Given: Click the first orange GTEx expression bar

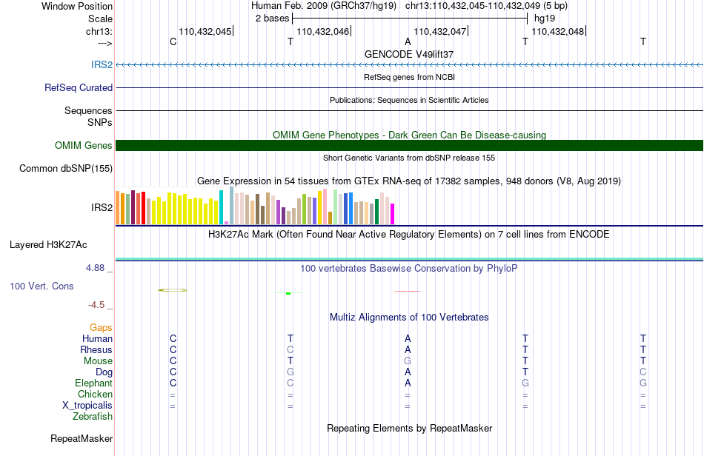Looking at the screenshot, I should [x=118, y=207].
